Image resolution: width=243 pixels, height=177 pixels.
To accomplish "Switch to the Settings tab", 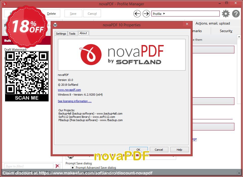I will [x=61, y=33].
